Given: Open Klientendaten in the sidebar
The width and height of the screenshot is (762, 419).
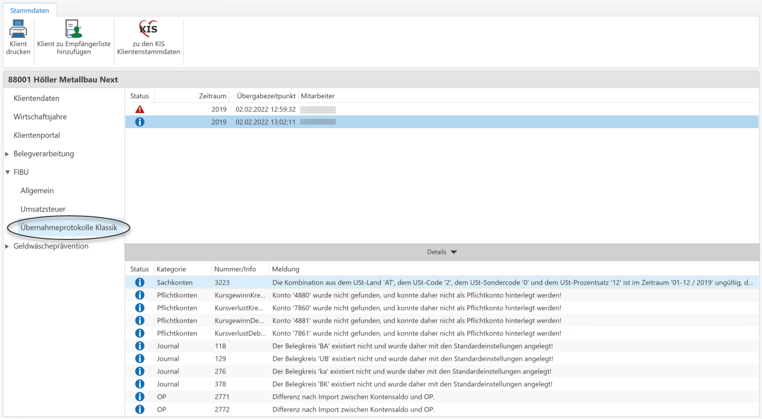Looking at the screenshot, I should coord(36,99).
